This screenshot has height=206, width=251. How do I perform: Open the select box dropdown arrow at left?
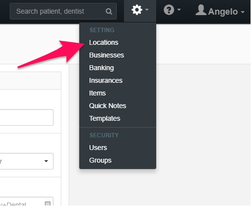[46, 161]
